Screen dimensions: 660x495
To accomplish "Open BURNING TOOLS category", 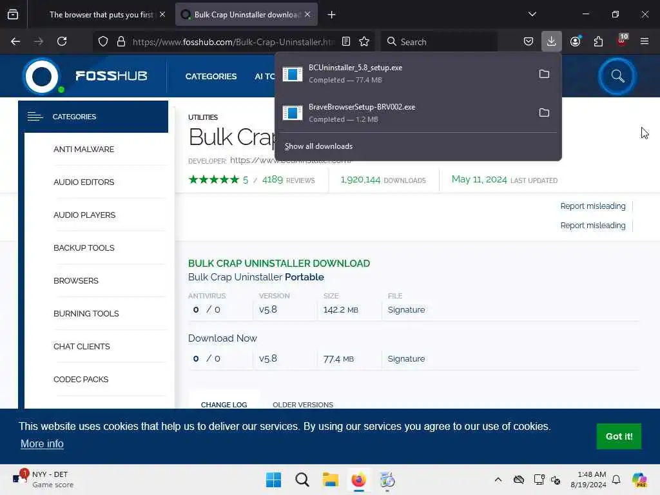I will [86, 314].
